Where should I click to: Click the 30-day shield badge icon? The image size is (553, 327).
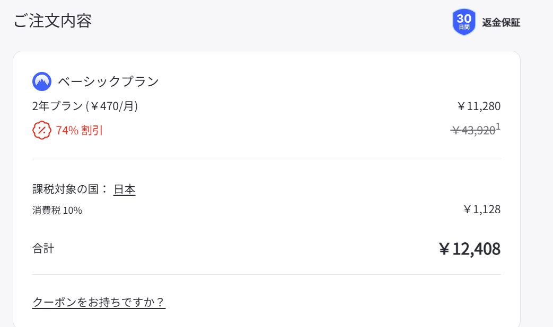click(464, 23)
